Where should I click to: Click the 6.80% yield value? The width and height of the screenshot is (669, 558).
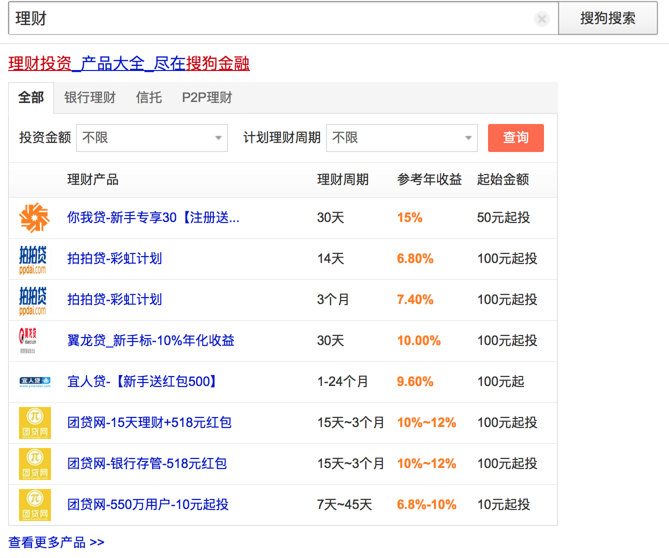[415, 258]
